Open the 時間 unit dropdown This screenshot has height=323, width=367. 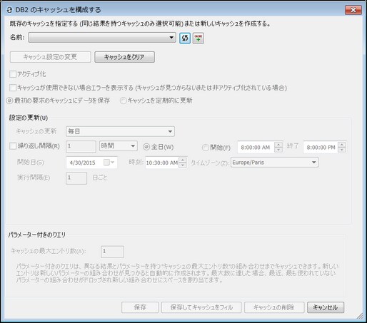click(119, 145)
